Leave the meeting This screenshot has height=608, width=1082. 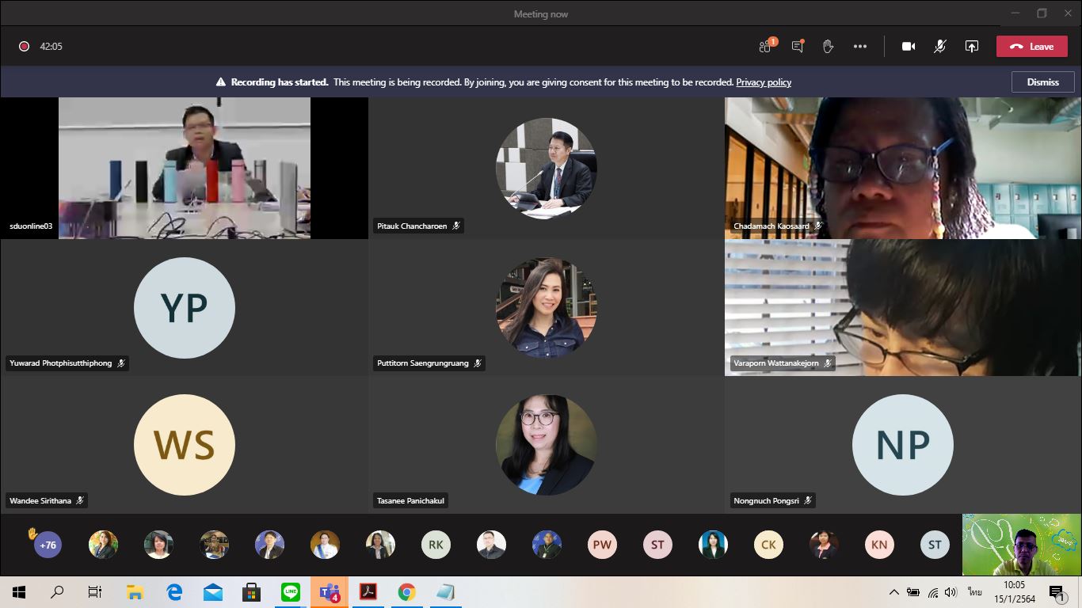(1031, 46)
